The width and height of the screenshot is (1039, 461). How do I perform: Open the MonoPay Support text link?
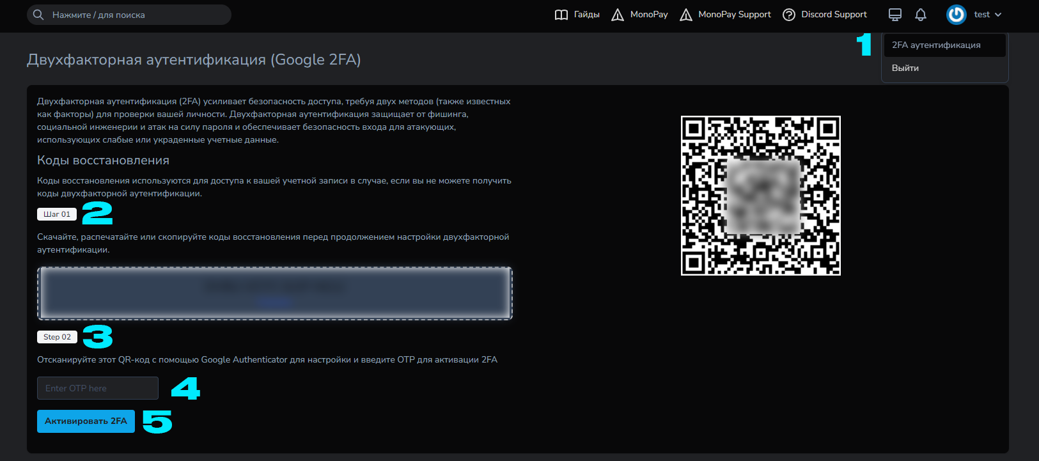click(x=735, y=15)
